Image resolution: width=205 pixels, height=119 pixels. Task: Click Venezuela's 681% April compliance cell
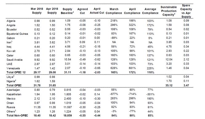coord(132,68)
